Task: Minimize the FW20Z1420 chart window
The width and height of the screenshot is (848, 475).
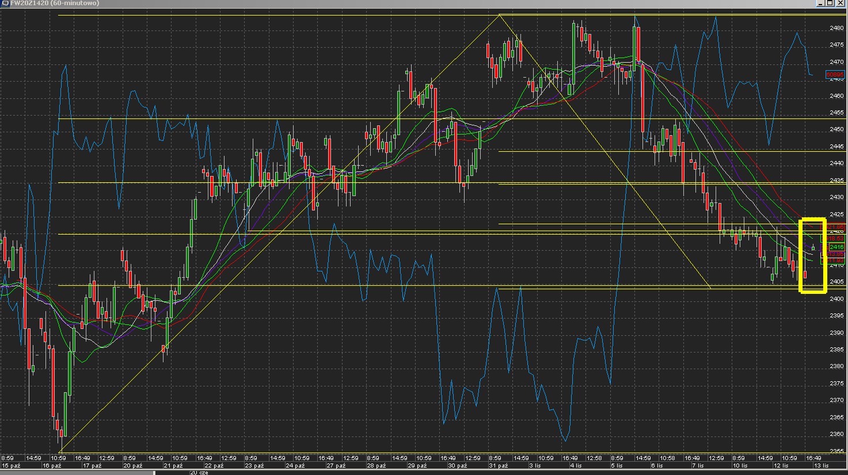Action: point(820,3)
